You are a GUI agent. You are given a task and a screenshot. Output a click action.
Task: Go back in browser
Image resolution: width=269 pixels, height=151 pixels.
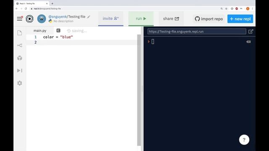(17, 8)
